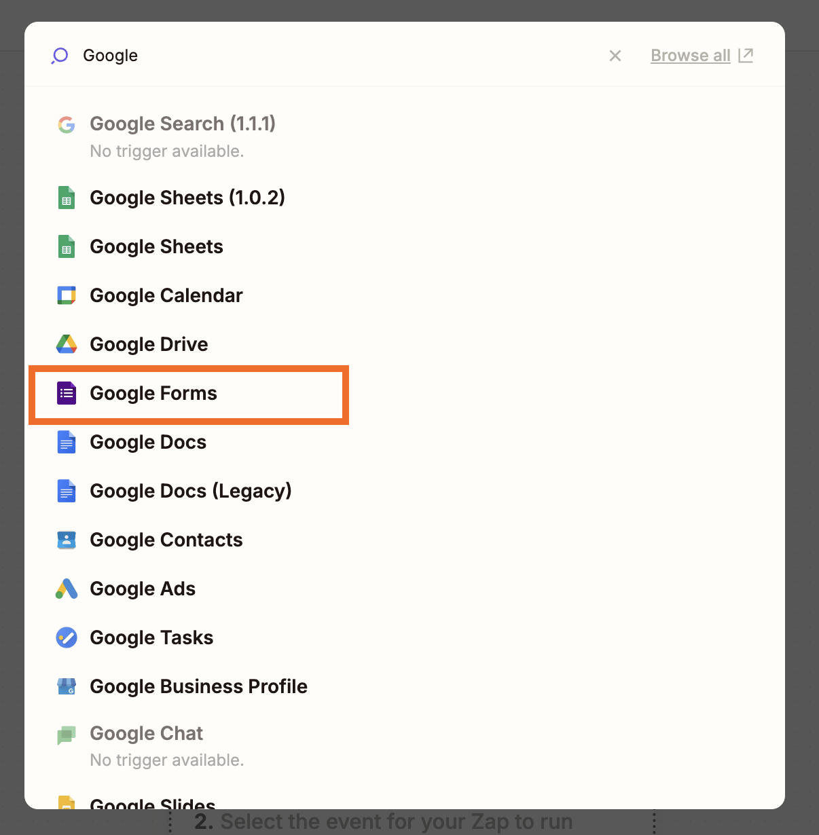Click the Google Docs icon
The image size is (819, 835).
click(x=67, y=442)
